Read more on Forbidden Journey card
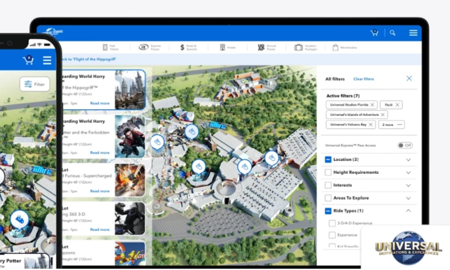 click(x=100, y=152)
